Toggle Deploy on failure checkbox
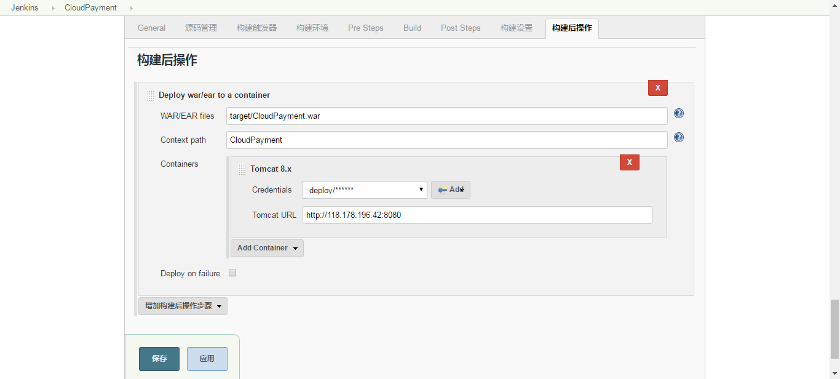This screenshot has height=379, width=840. (232, 273)
